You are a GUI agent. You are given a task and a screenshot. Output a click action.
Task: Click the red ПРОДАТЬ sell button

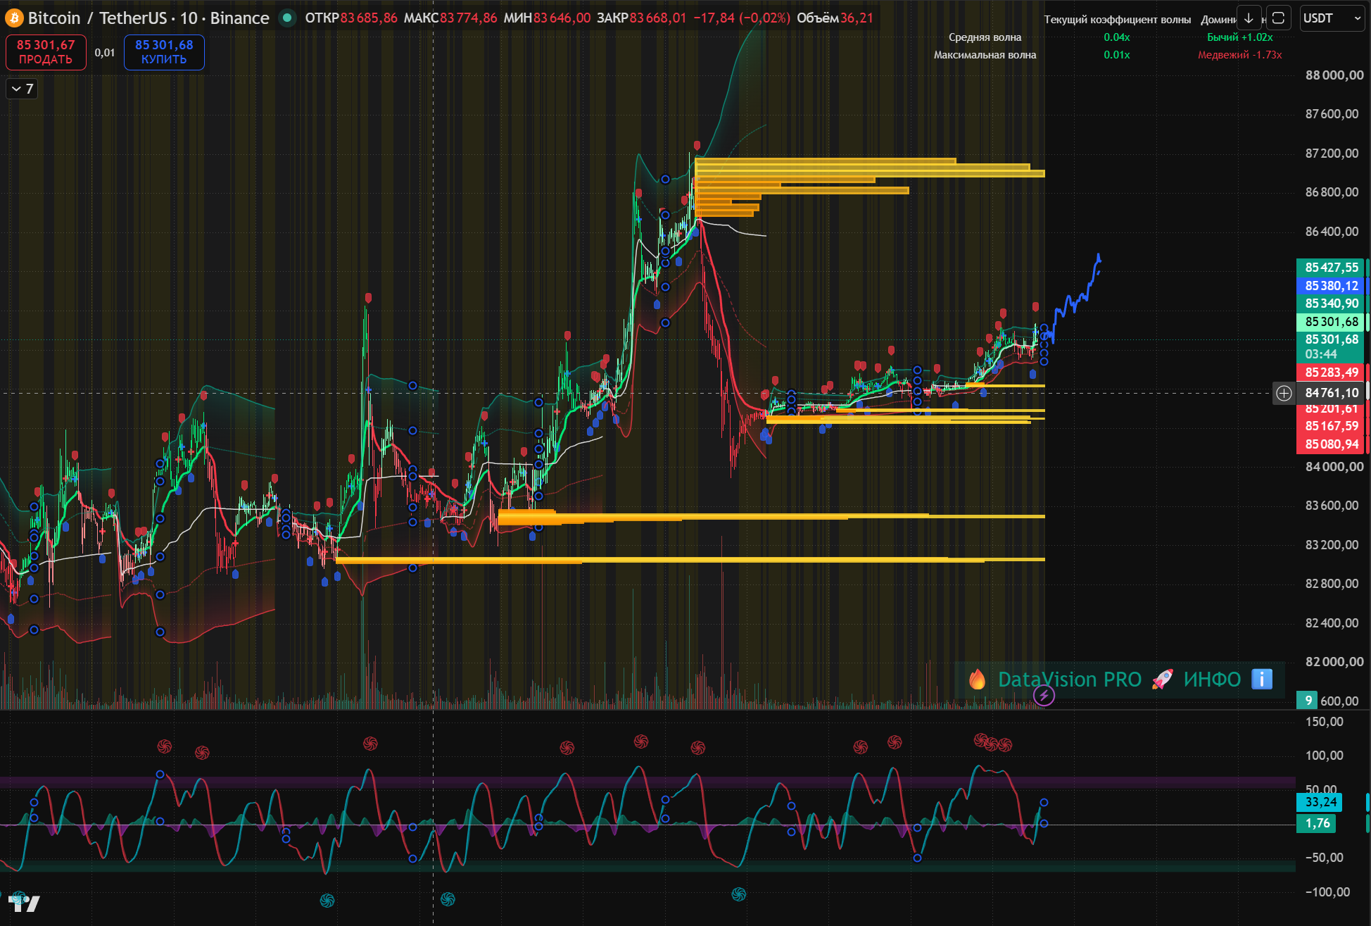click(46, 52)
